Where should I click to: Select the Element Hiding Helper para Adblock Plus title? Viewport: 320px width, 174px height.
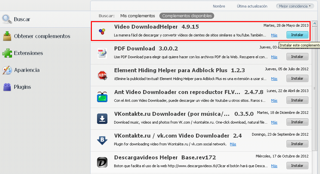point(179,70)
